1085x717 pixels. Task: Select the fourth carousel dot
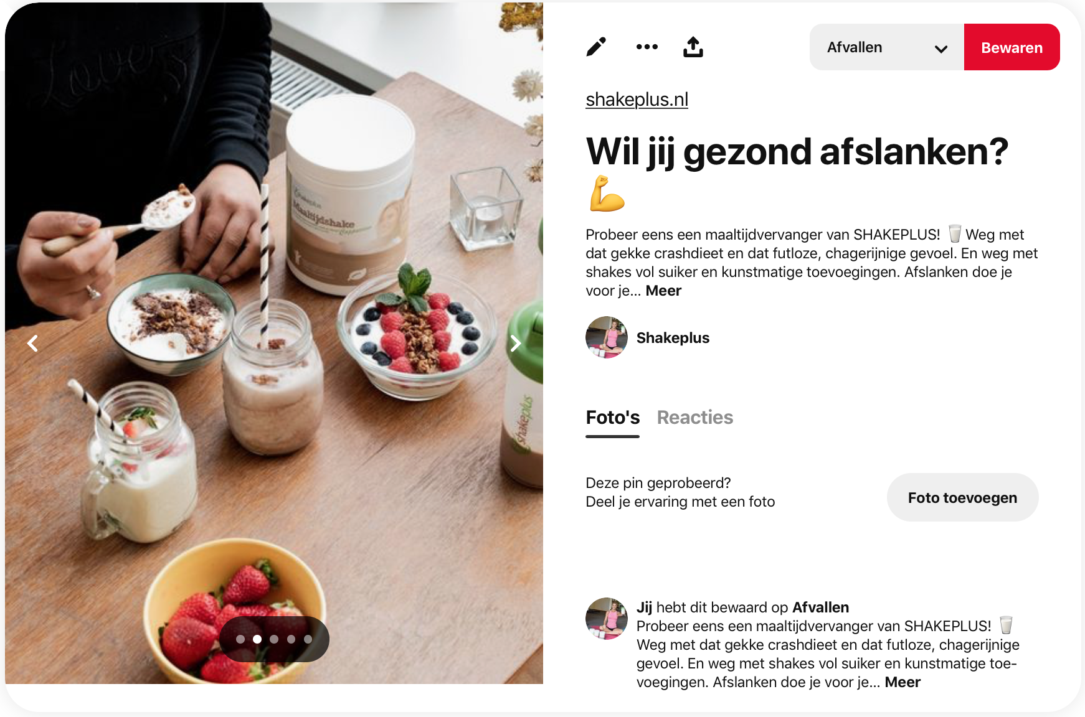click(x=291, y=639)
